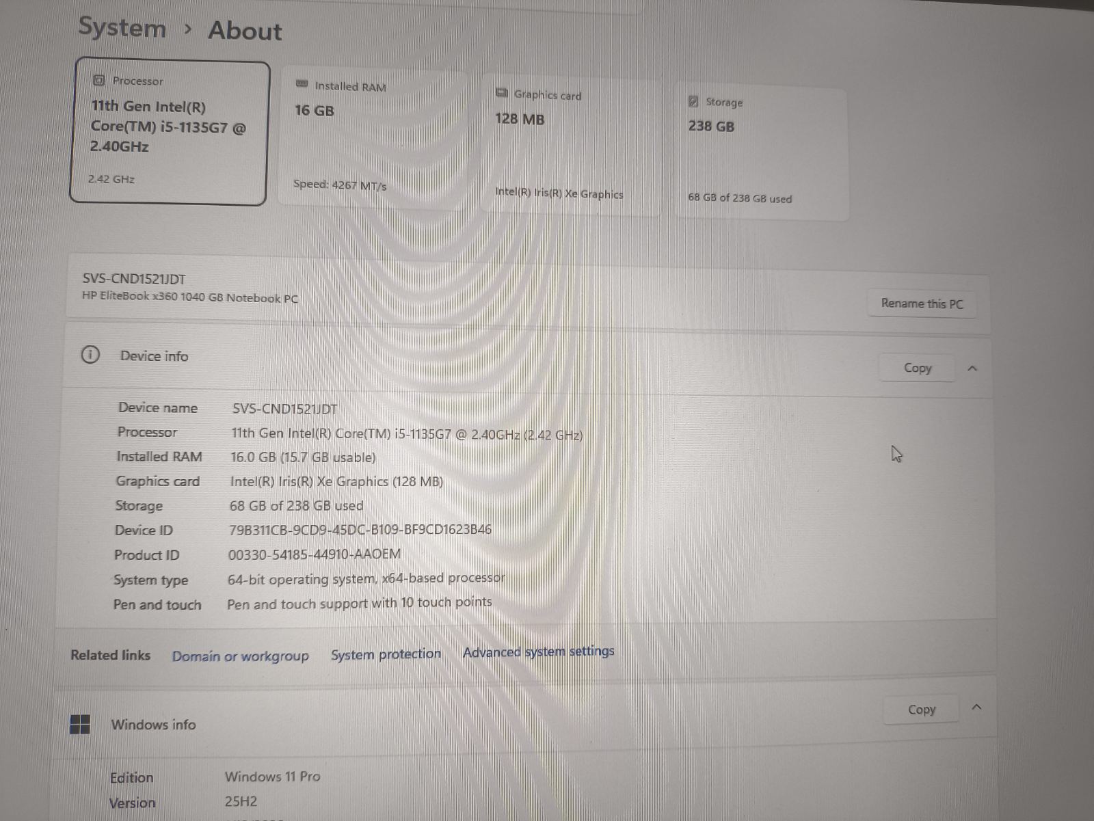Select the '16.0 GB (15.7 GB usable)' text
This screenshot has height=821, width=1094.
click(x=304, y=457)
